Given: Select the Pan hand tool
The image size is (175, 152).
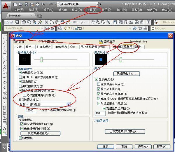Looking at the screenshot, I should pyautogui.click(x=92, y=22).
